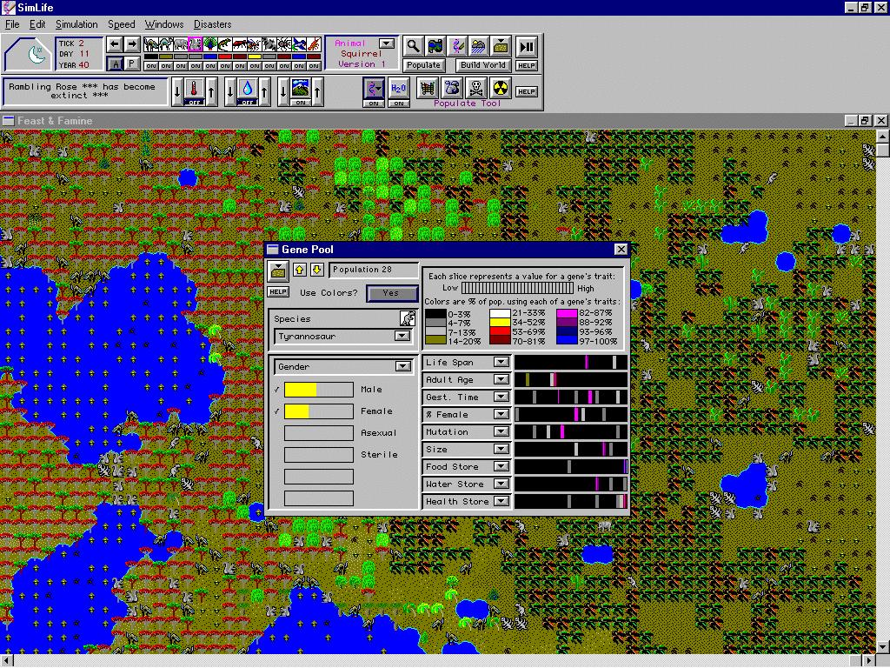
Task: Select the rock boulder tool
Action: coord(452,88)
